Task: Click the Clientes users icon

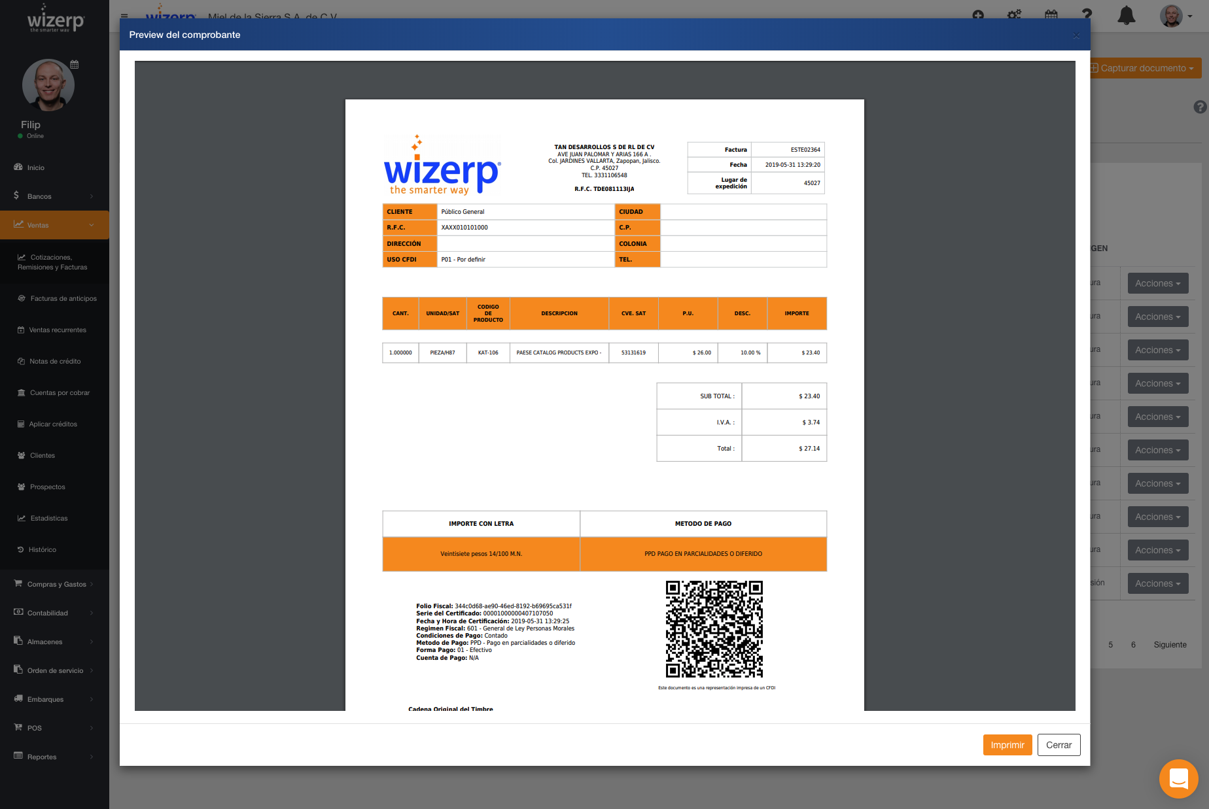Action: [22, 455]
